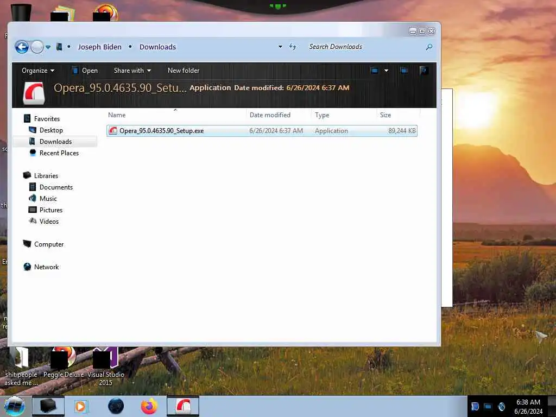Screen dimensions: 556x417
Task: Click the New folder button
Action: [x=184, y=71]
